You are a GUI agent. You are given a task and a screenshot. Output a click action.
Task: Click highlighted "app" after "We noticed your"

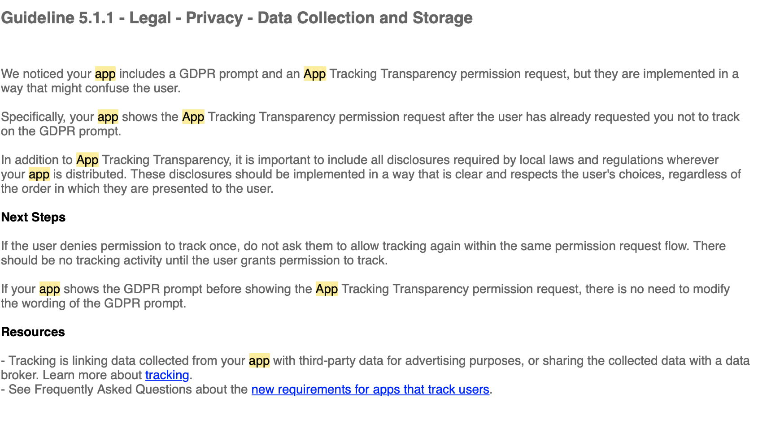(105, 74)
